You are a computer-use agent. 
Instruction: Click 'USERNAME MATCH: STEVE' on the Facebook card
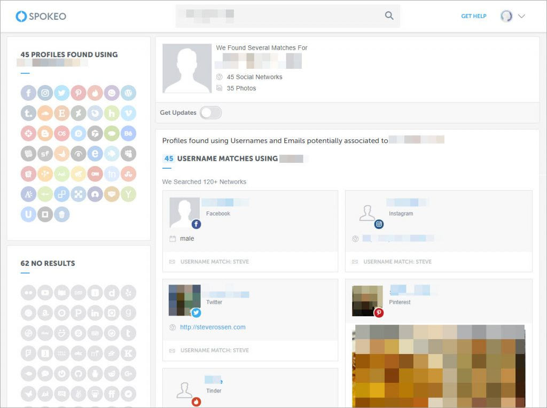(x=215, y=262)
